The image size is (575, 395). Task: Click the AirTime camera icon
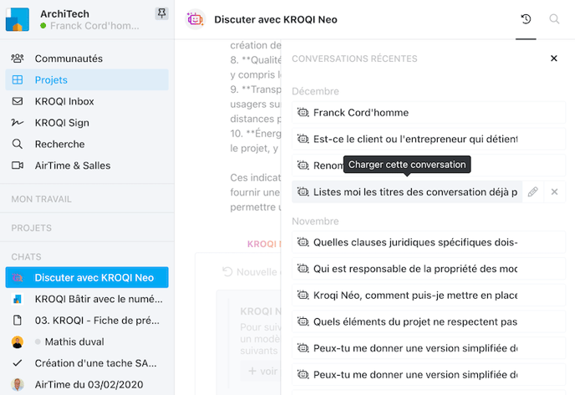[x=18, y=165]
